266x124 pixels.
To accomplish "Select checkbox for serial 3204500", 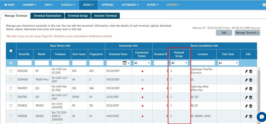I will tap(11, 79).
